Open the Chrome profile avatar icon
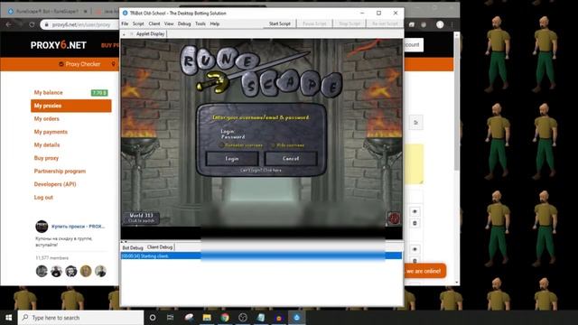Screen dimensions: 578x325 [x=440, y=24]
